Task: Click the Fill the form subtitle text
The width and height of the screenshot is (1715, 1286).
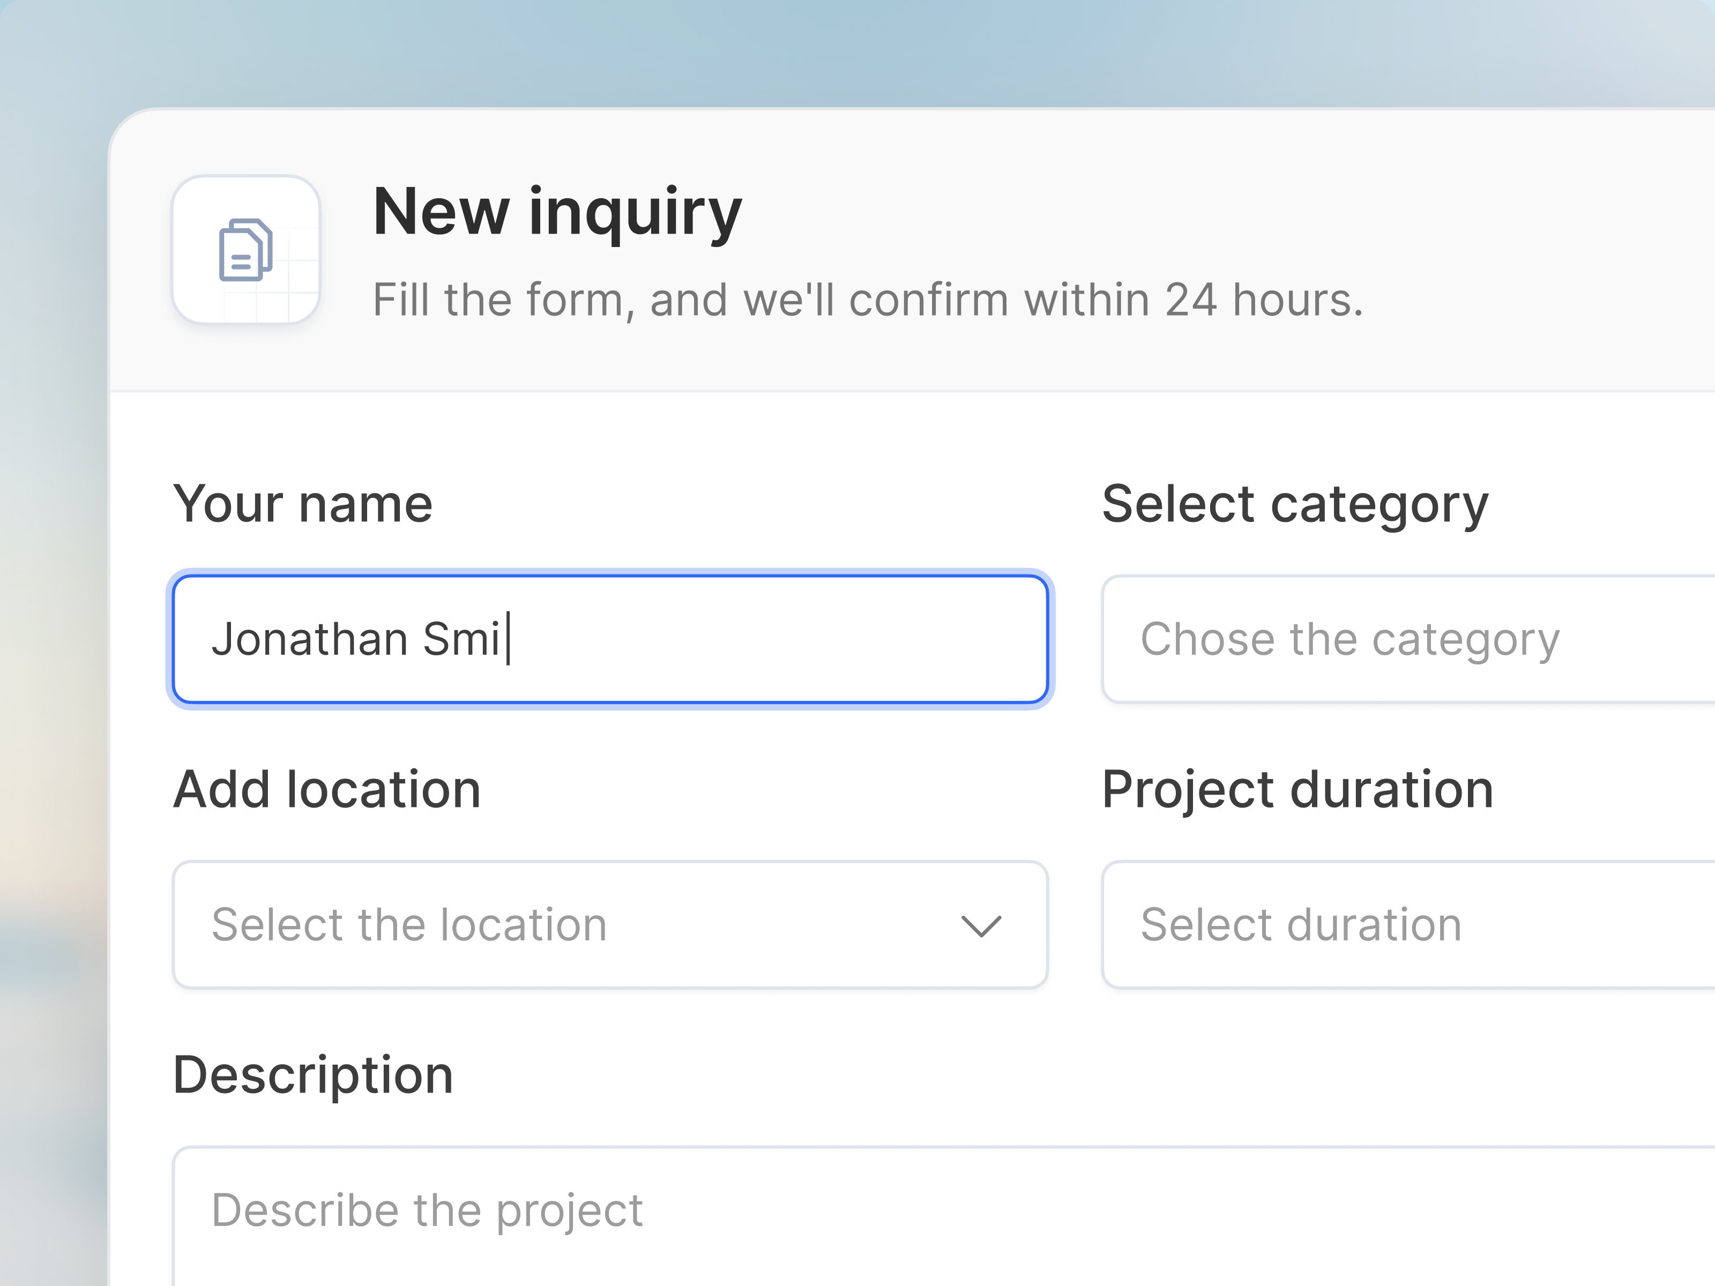Action: [x=868, y=300]
